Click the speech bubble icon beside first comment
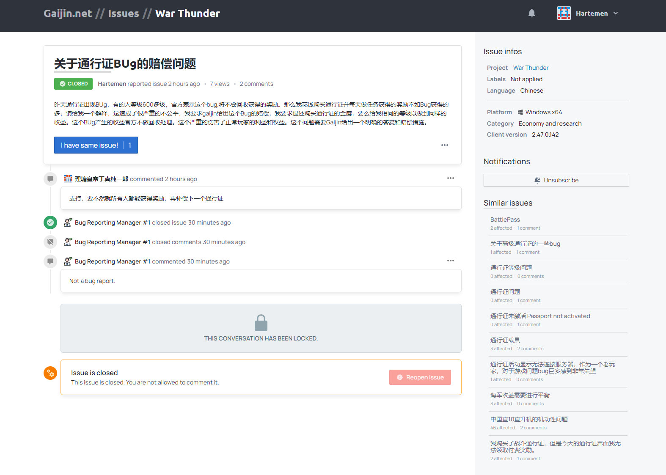This screenshot has height=475, width=666. pos(50,179)
